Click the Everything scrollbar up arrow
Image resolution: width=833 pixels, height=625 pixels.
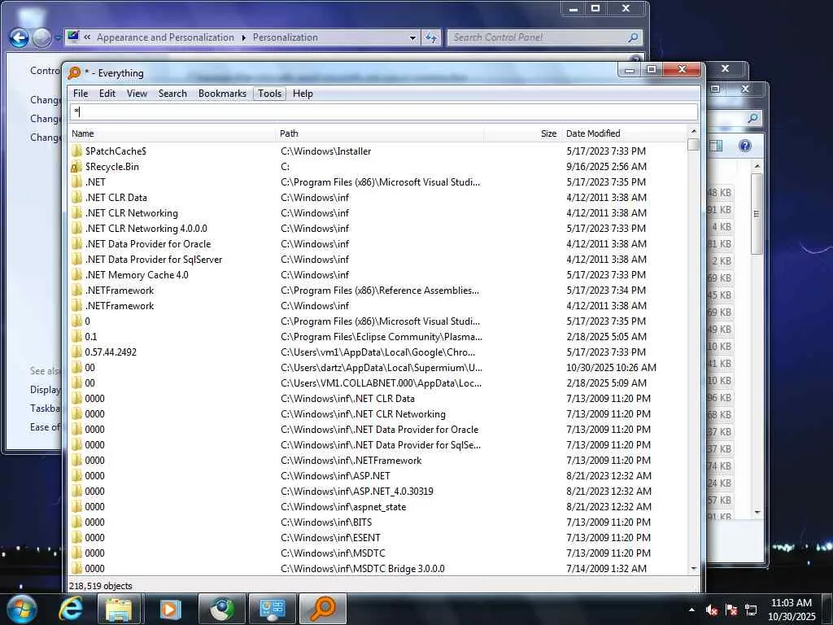tap(693, 131)
